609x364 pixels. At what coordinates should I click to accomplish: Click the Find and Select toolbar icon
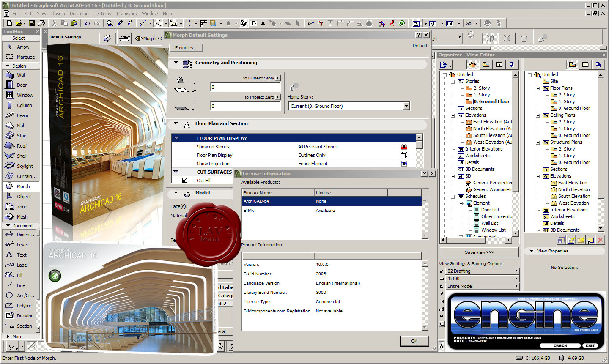coord(110,23)
